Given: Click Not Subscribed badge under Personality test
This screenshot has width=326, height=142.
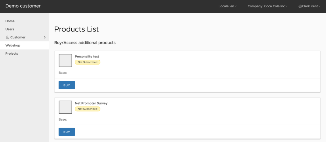Looking at the screenshot, I should coord(88,62).
